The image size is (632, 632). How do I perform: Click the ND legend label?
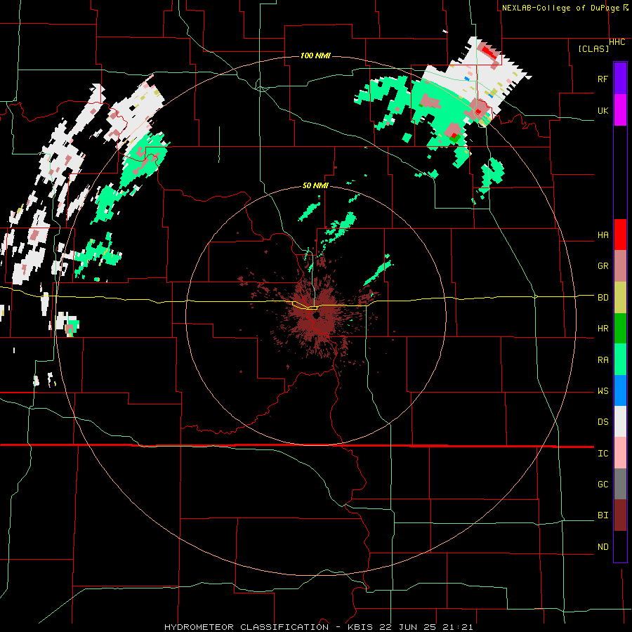point(603,547)
